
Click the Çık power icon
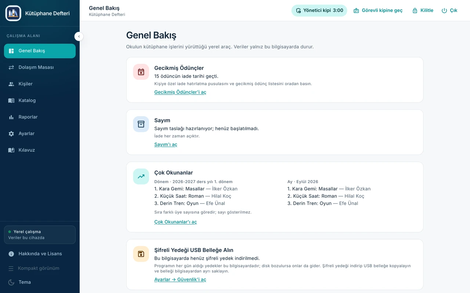(444, 11)
